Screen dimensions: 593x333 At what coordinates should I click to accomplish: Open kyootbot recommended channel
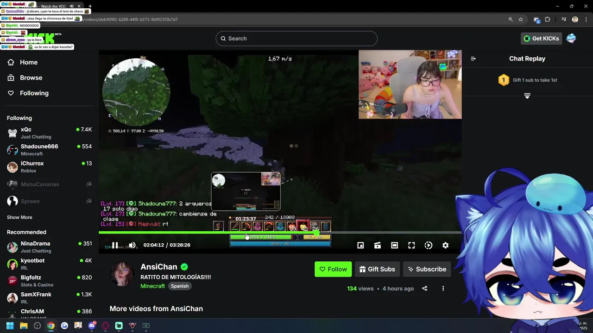click(49, 264)
